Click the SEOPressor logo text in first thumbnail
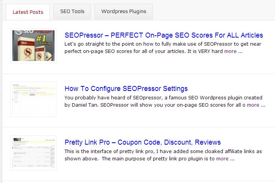The width and height of the screenshot is (275, 183). coord(26,34)
